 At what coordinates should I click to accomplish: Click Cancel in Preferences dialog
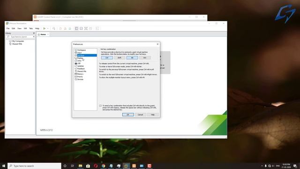(140, 115)
